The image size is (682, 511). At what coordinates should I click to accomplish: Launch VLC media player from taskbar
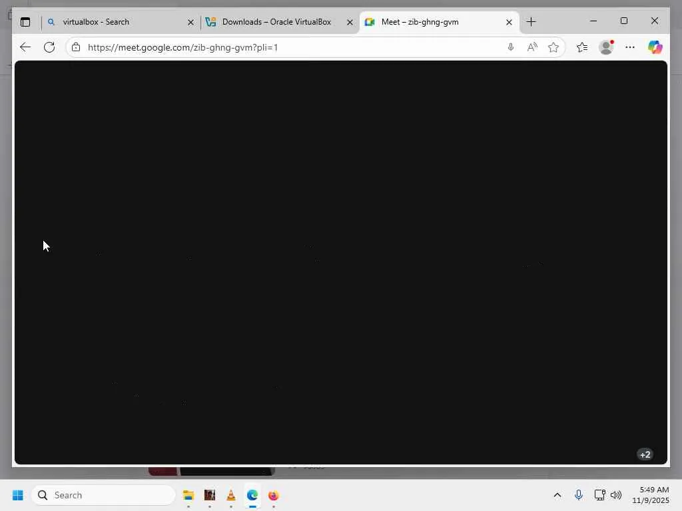click(x=231, y=495)
